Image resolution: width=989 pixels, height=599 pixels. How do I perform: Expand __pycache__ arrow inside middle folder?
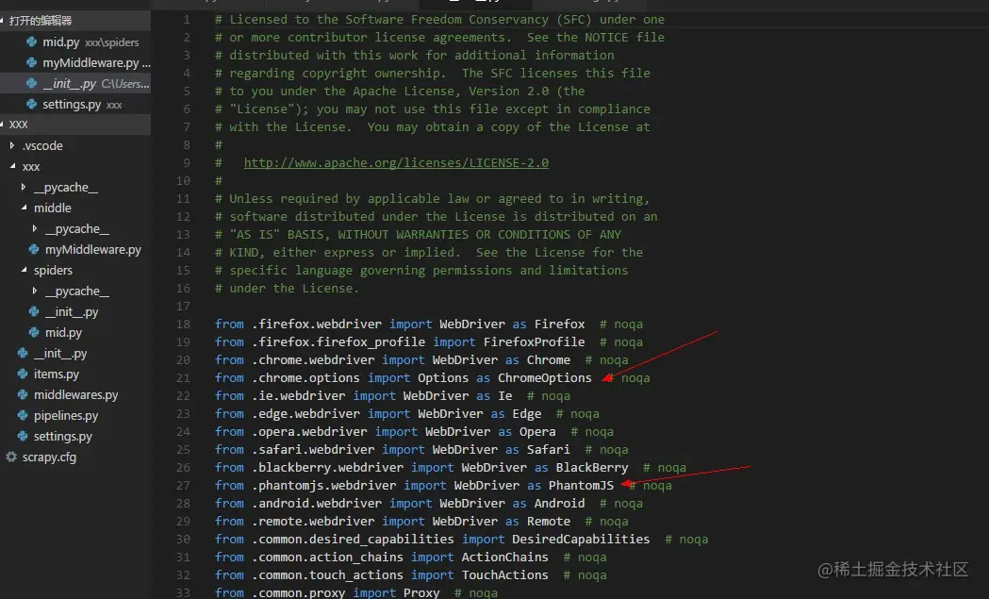[x=35, y=228]
